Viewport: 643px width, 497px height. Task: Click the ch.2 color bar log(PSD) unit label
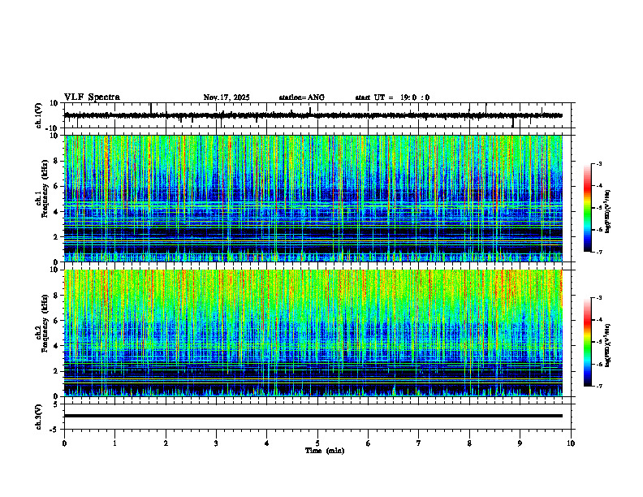(x=608, y=345)
